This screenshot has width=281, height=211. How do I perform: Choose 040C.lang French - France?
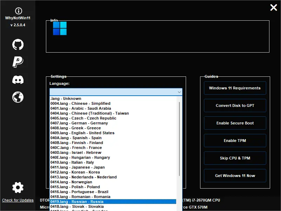[x=113, y=148]
